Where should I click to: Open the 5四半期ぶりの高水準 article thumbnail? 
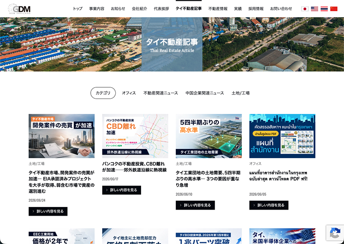click(209, 136)
